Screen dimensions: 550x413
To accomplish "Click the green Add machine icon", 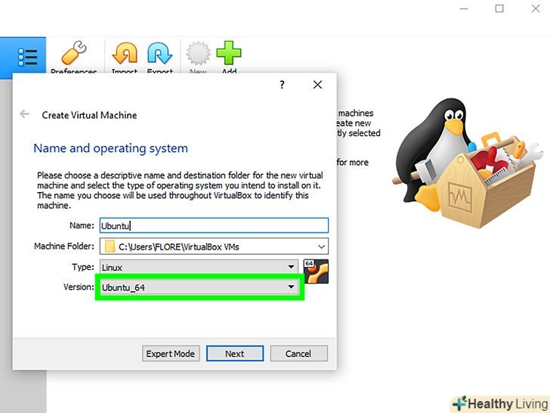I will tap(229, 53).
